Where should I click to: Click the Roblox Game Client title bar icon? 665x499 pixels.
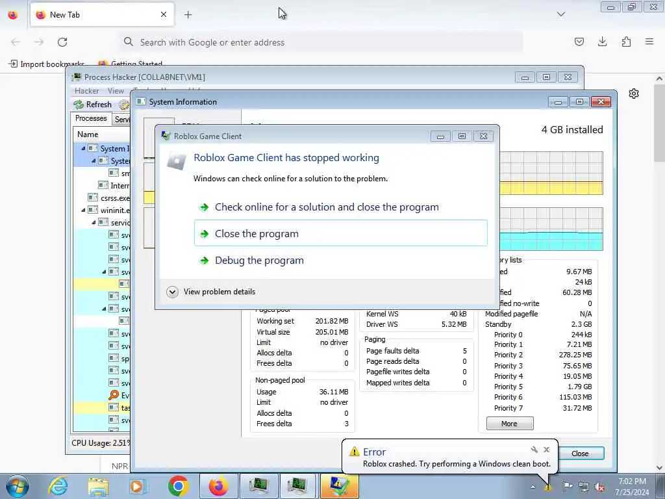click(x=166, y=136)
